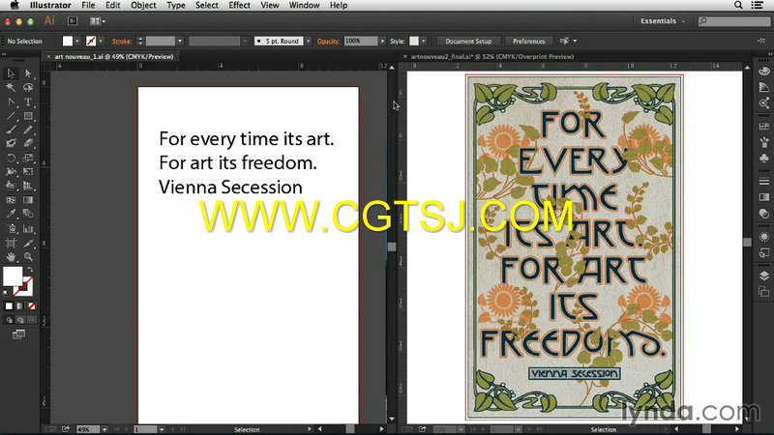Open the Layers panel icon
The height and width of the screenshot is (435, 774).
point(764,275)
